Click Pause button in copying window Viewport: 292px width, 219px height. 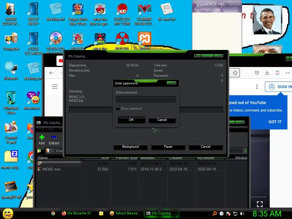(168, 147)
